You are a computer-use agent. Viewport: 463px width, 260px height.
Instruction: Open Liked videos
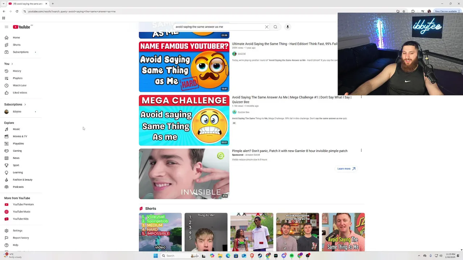[20, 92]
